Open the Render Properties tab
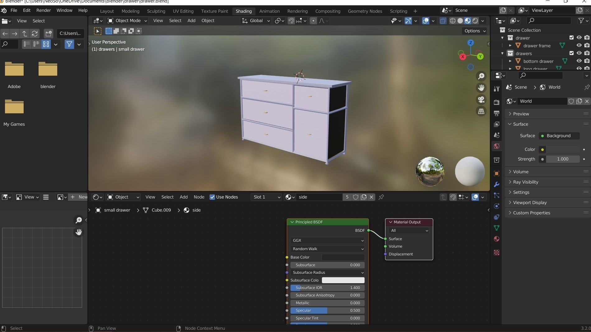This screenshot has width=591, height=332. click(x=496, y=102)
